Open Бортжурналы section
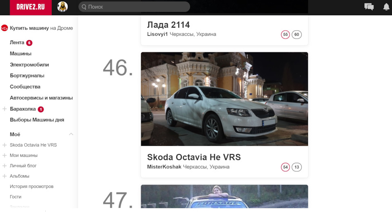Viewport: 392px width, 212px height. click(27, 76)
